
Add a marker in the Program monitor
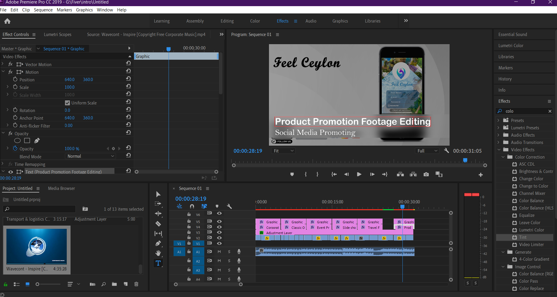click(x=292, y=174)
